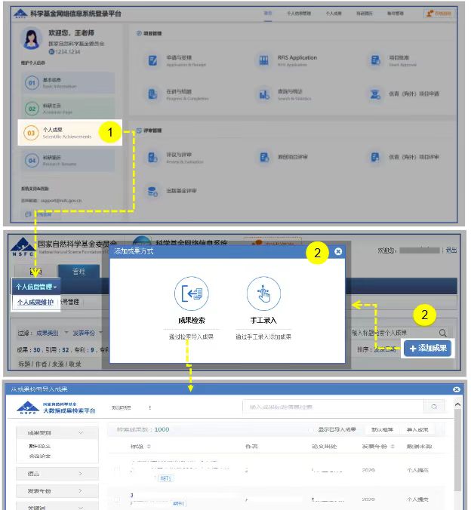This screenshot has width=471, height=510.
Task: Click the first result's 期刊 tag
Action: pos(165,478)
